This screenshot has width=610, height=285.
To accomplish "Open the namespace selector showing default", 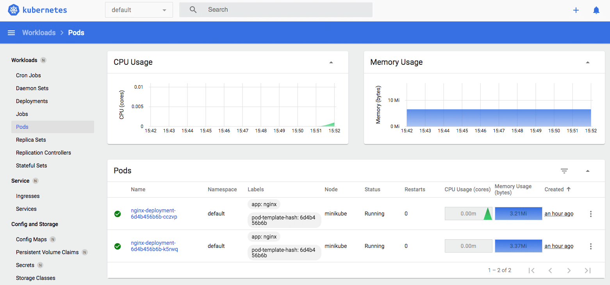I will (x=139, y=9).
